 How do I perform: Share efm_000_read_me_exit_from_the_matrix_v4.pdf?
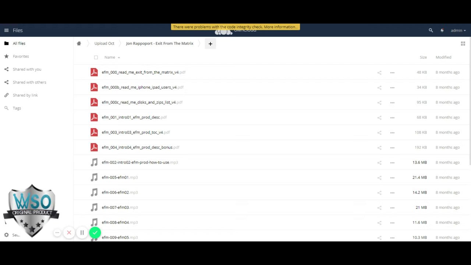click(x=379, y=73)
